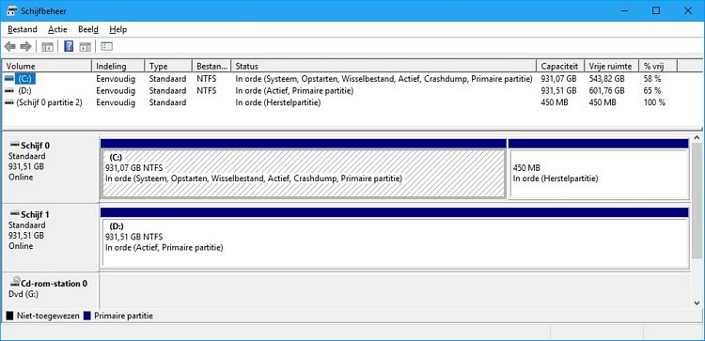Click drive icon of Schijf 0 partitie 2 row

[9, 102]
